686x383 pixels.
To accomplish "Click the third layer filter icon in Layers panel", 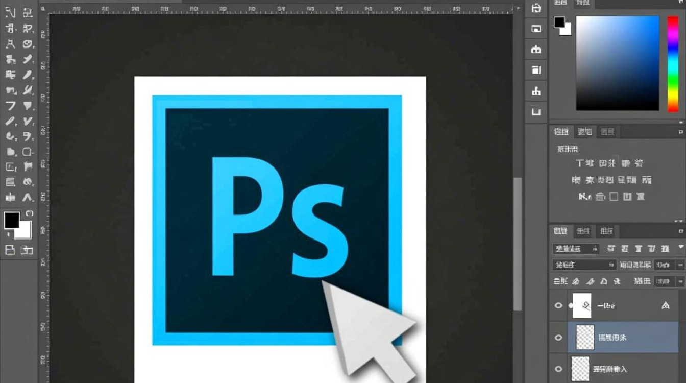I will (638, 249).
